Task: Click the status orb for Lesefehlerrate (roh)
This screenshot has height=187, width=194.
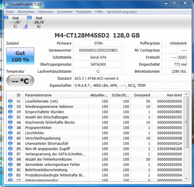Action: click(10, 101)
